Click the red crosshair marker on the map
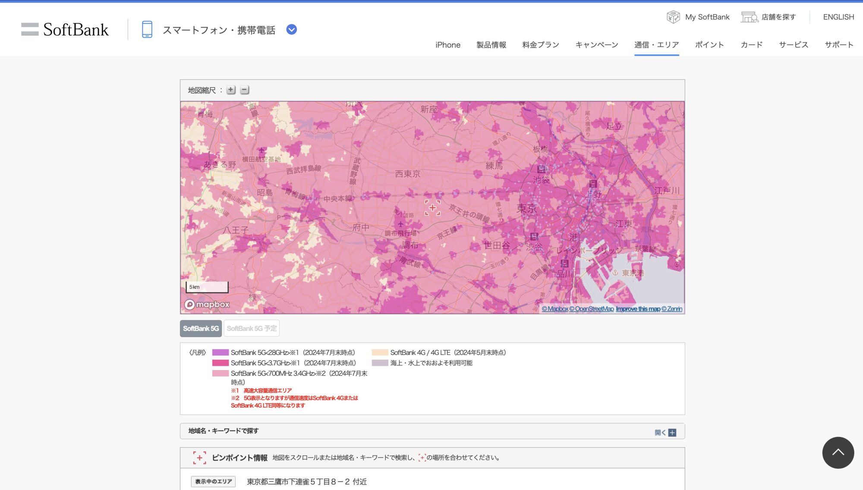The image size is (863, 490). click(433, 207)
